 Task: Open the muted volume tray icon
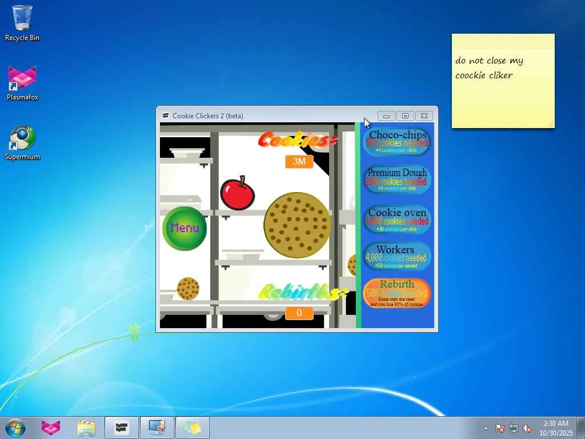tap(527, 428)
